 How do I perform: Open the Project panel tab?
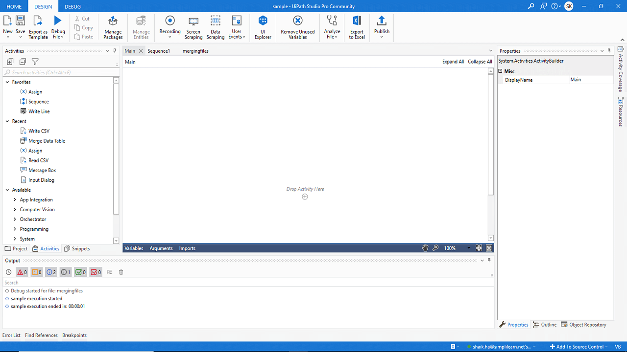[x=16, y=248]
